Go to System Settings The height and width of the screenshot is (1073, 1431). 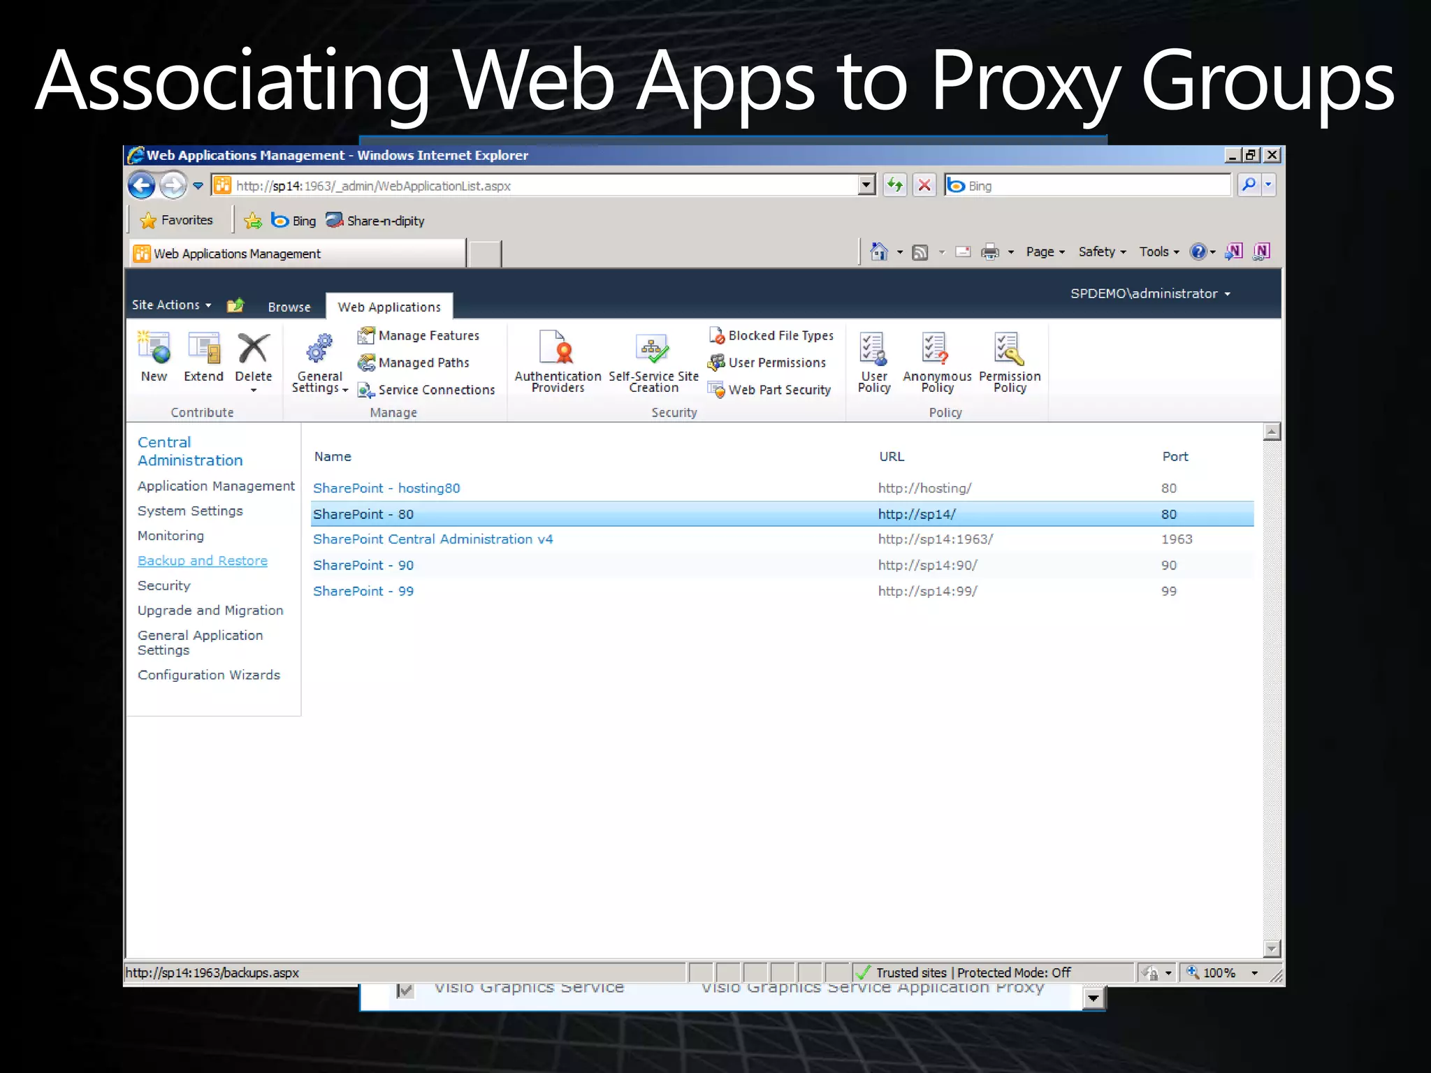[190, 511]
